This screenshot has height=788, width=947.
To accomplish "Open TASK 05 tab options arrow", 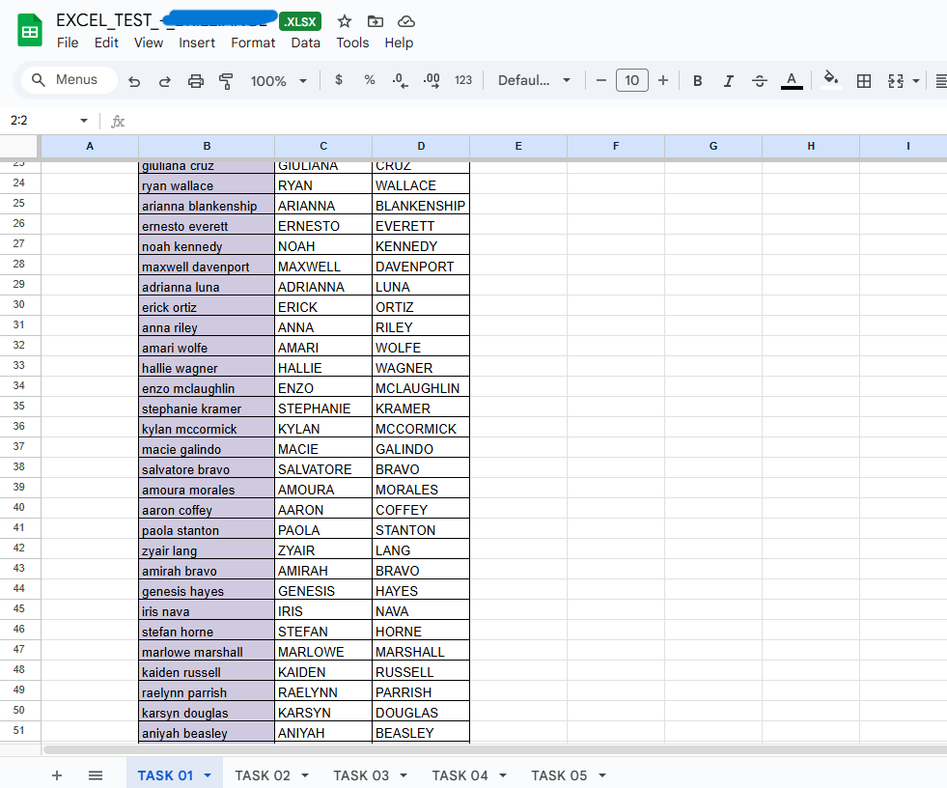I will pos(602,775).
